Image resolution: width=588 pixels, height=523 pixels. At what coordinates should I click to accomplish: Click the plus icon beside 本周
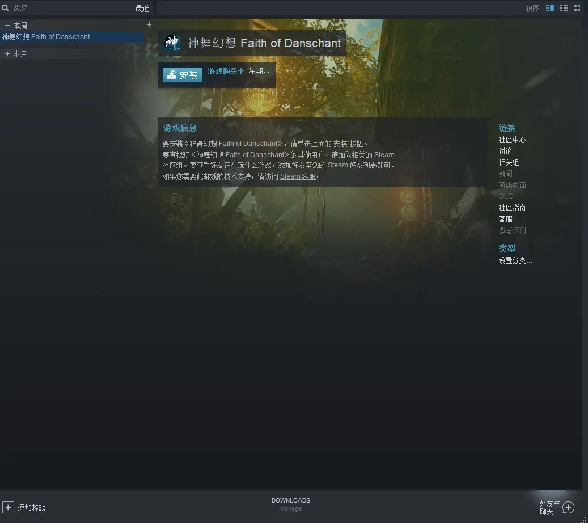pos(149,24)
